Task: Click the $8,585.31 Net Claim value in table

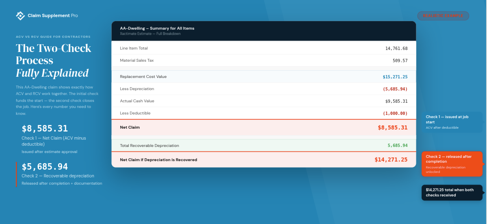Action: tap(393, 127)
